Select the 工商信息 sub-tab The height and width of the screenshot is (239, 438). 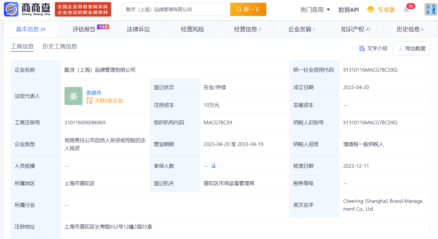[22, 47]
